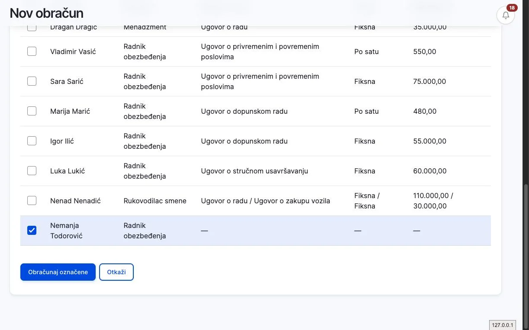This screenshot has height=330, width=529.
Task: Click the "Fiksna / Fiksna" cell for Nenad Nenadić
Action: click(x=367, y=201)
